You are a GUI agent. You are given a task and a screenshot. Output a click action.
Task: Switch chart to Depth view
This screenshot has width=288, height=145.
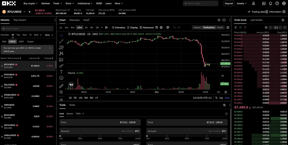pos(220,27)
